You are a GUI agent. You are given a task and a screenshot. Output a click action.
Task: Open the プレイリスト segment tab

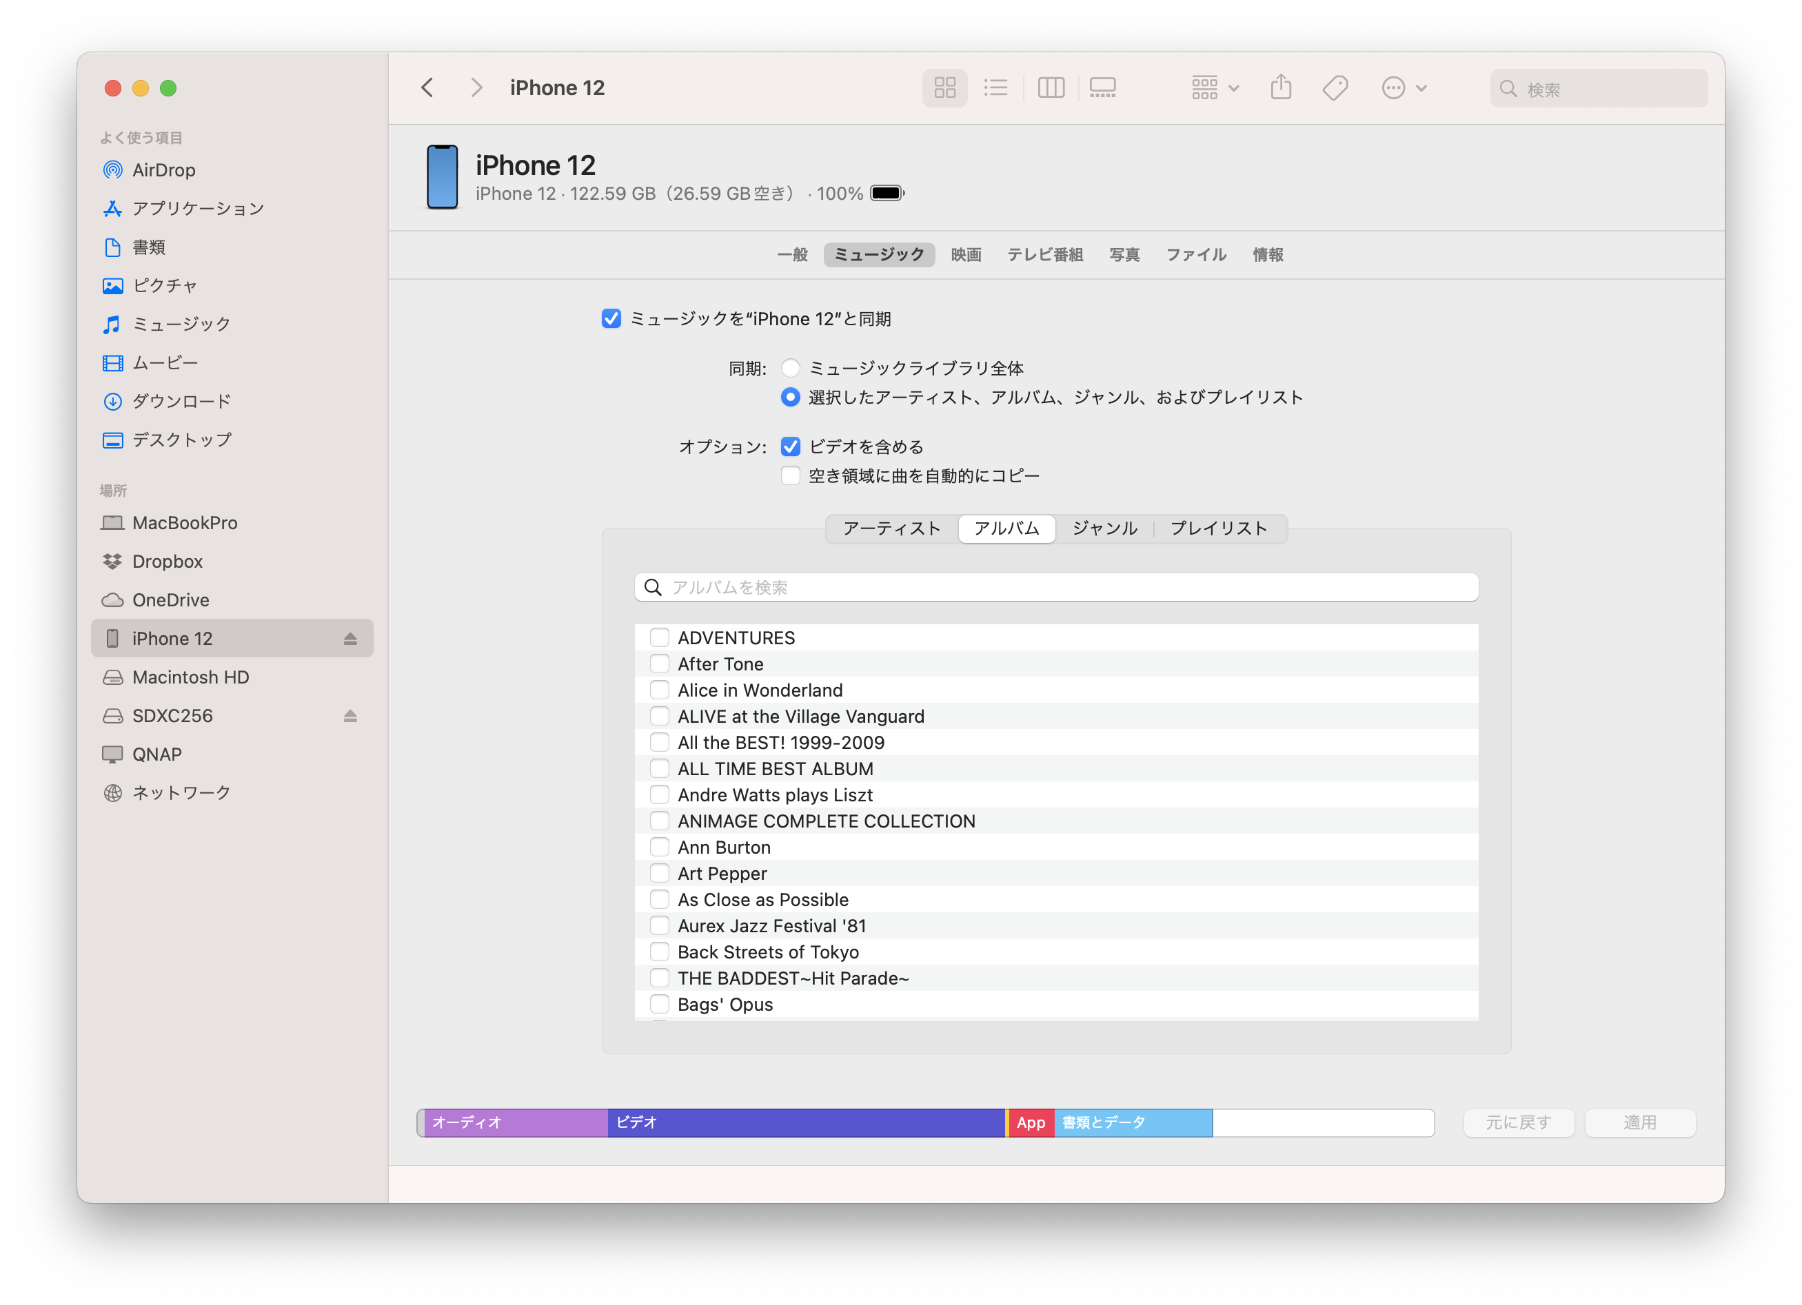(1218, 528)
